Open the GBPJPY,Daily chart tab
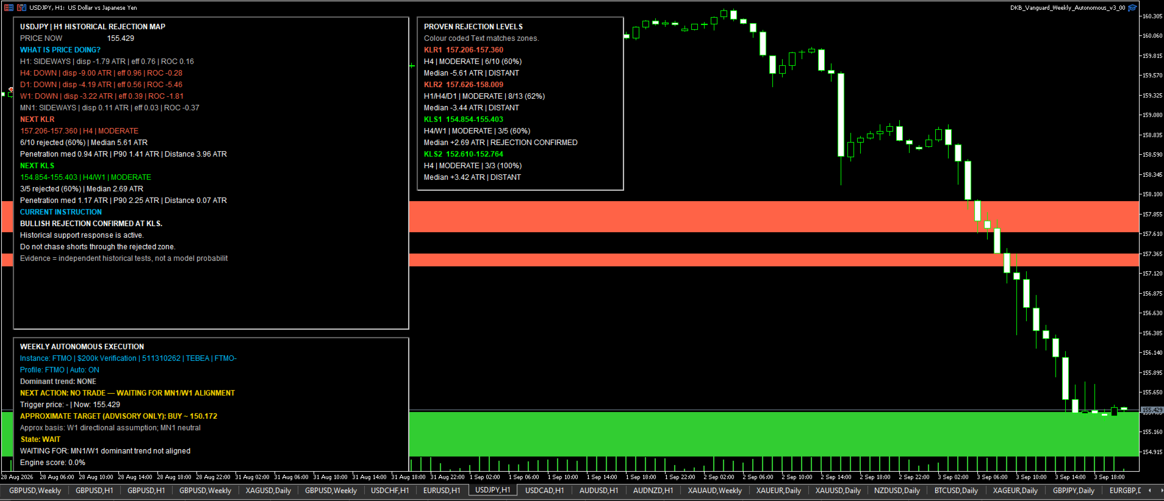This screenshot has height=501, width=1164. pyautogui.click(x=1074, y=490)
